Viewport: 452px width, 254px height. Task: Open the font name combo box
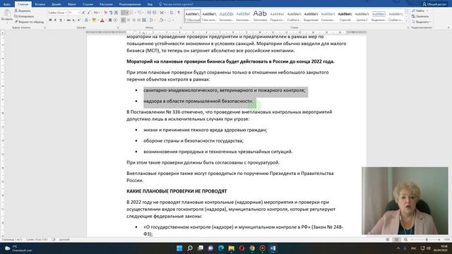coord(58,13)
